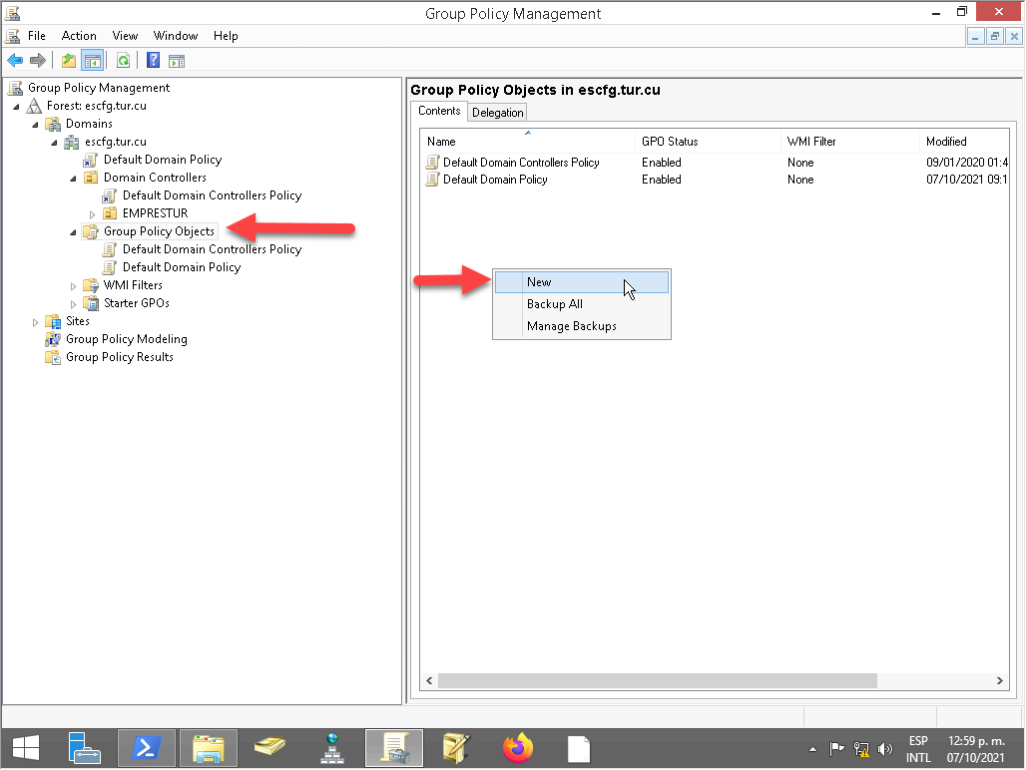Click the Up One Level folder icon
The width and height of the screenshot is (1026, 770).
pos(69,61)
